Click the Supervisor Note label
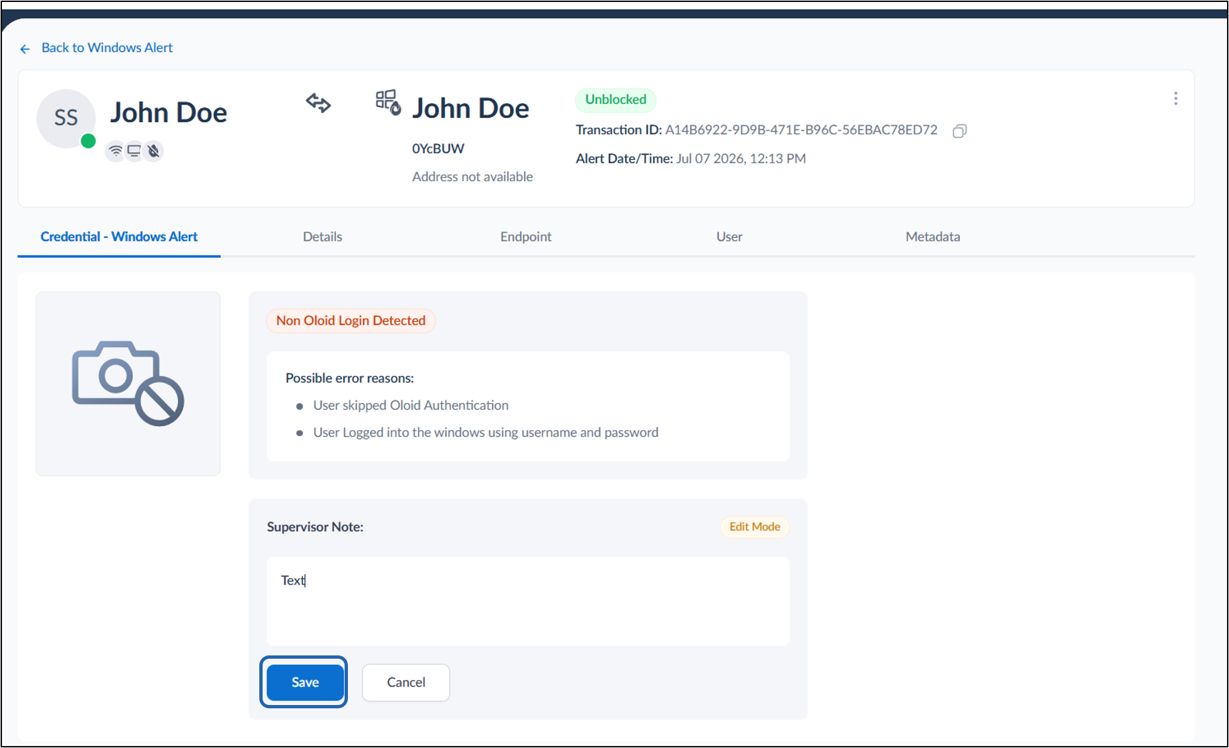 [x=315, y=527]
